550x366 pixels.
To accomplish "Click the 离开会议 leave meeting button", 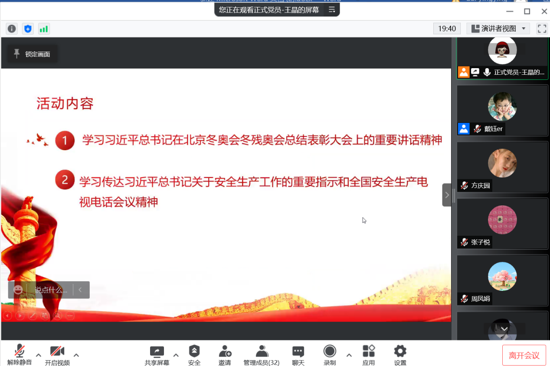I will 524,356.
